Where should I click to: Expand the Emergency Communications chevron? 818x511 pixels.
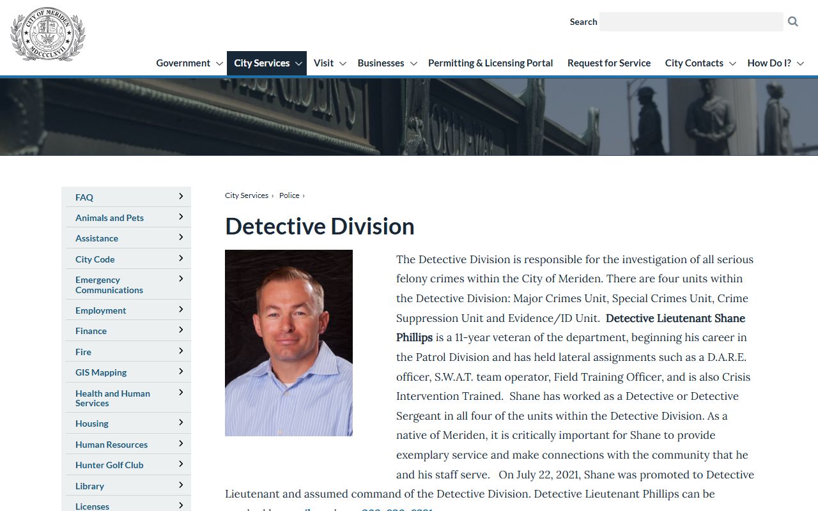coord(181,278)
